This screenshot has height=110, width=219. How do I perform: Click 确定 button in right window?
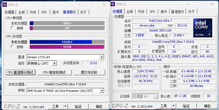click(207, 106)
